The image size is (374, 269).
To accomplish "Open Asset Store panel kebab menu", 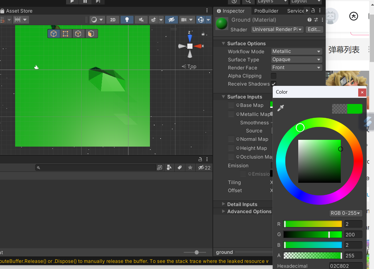I will [x=207, y=11].
